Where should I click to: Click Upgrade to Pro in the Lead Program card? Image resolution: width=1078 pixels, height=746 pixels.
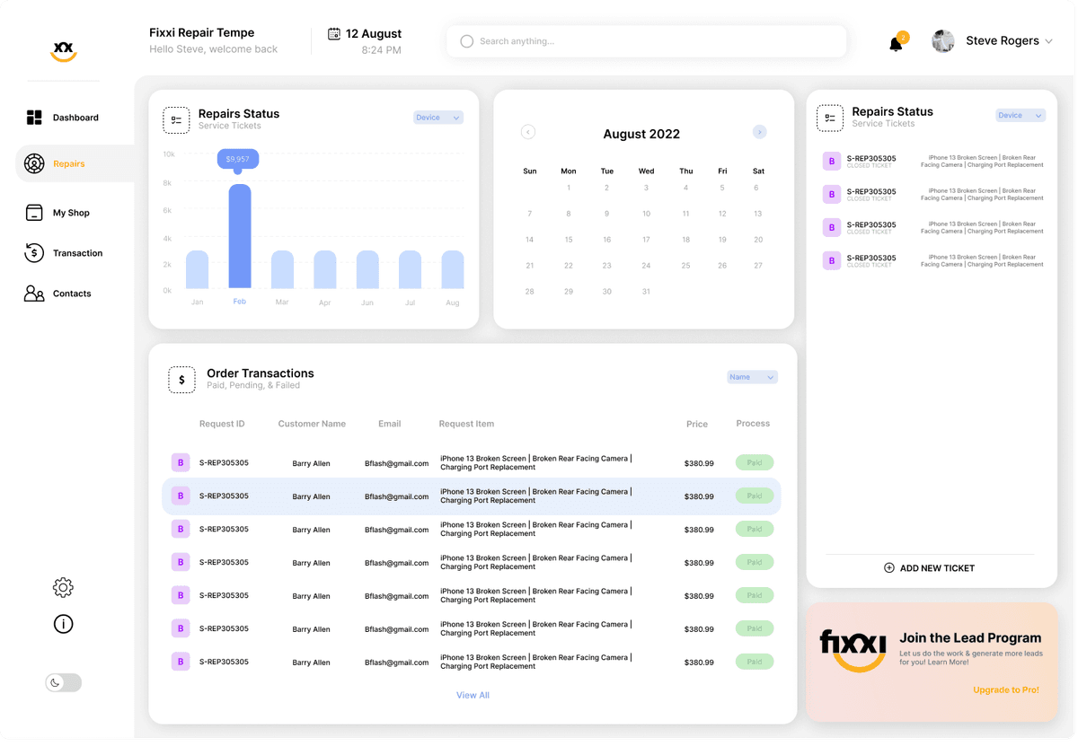click(x=1006, y=689)
